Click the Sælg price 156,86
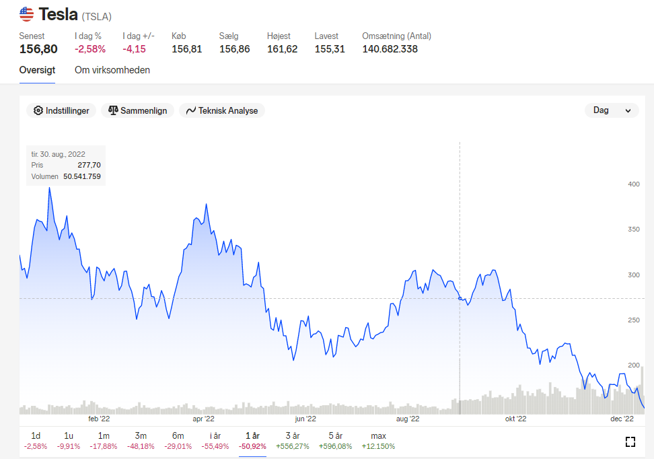 [234, 49]
